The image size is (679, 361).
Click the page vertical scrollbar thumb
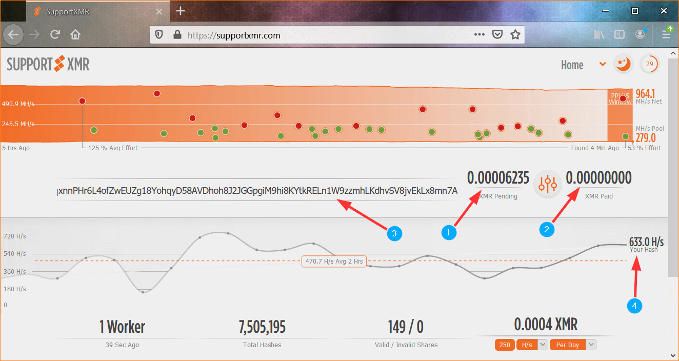tap(673, 167)
